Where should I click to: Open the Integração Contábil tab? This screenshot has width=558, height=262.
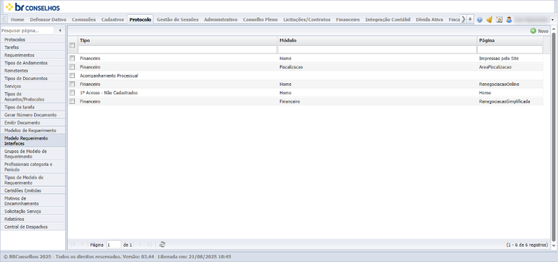[388, 19]
